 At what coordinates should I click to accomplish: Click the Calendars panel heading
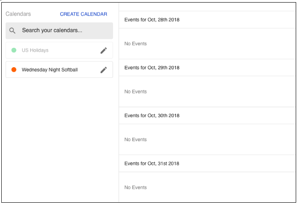[x=18, y=14]
